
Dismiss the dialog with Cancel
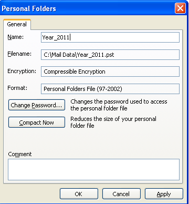pos(121,194)
